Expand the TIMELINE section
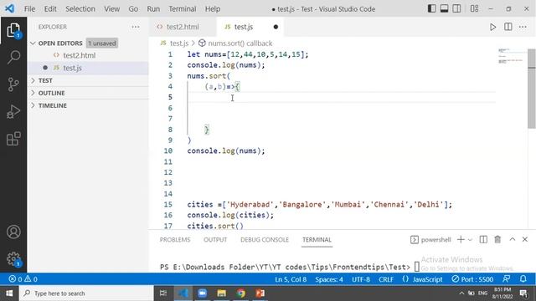The height and width of the screenshot is (301, 536). 88,106
